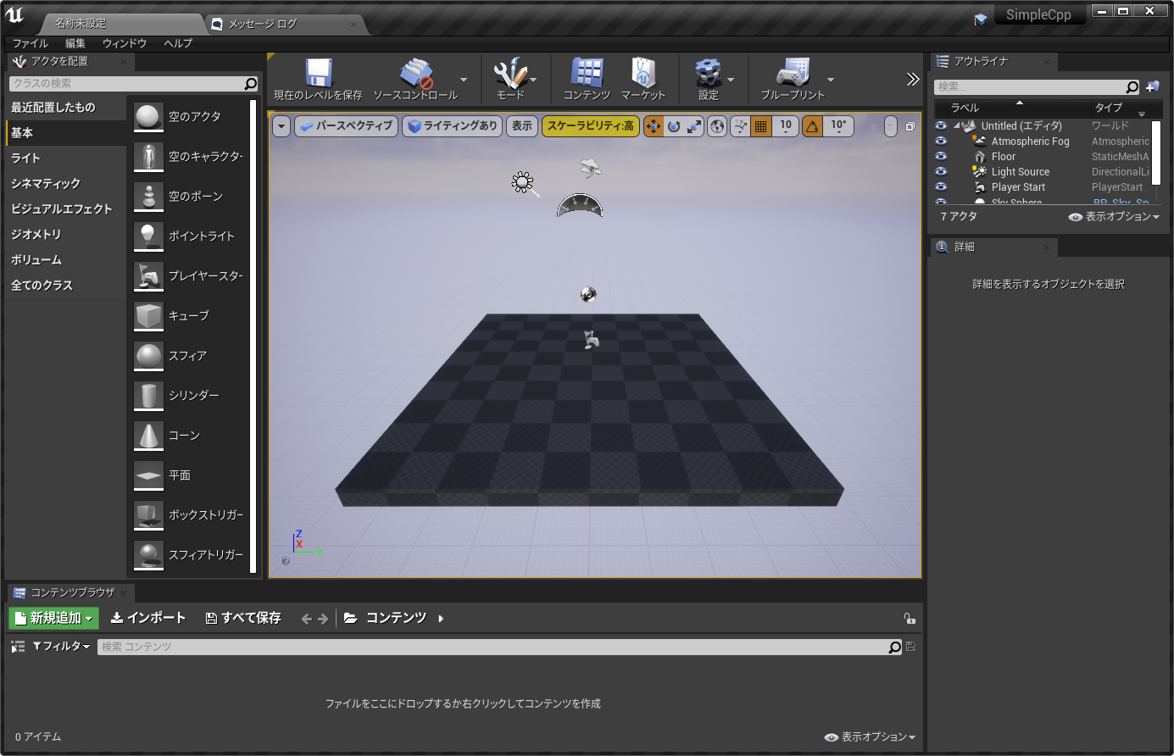Switch to the Message Log (メッセージログ) tab
This screenshot has width=1174, height=756.
click(x=284, y=24)
